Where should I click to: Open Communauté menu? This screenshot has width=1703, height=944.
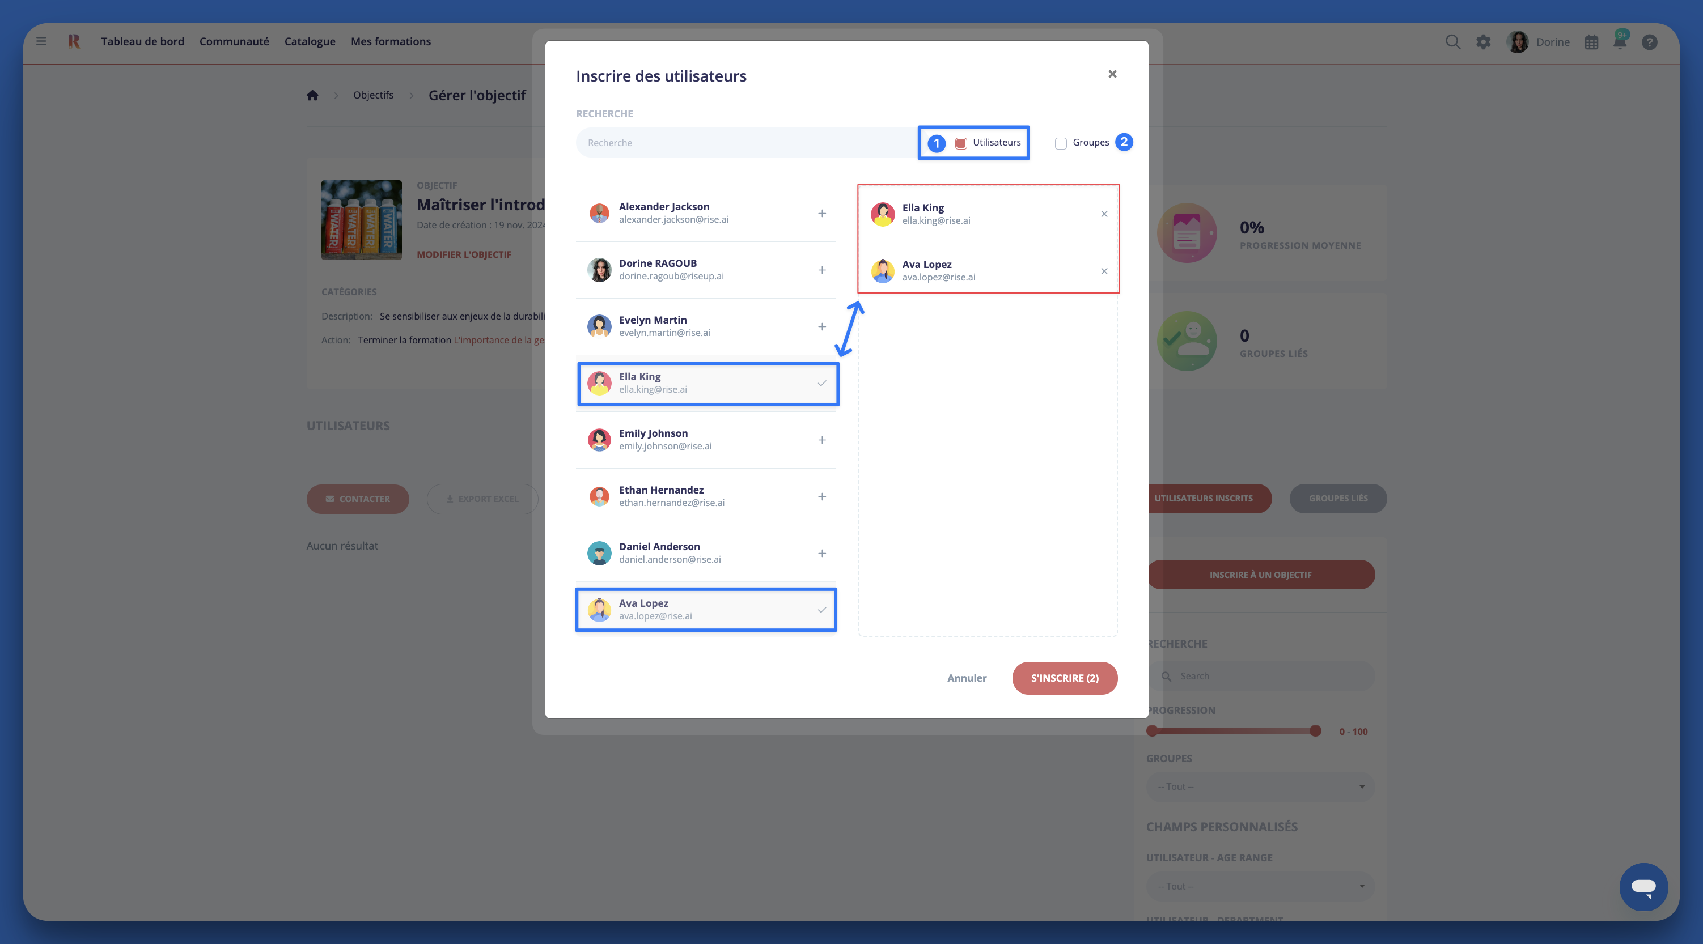pyautogui.click(x=234, y=41)
